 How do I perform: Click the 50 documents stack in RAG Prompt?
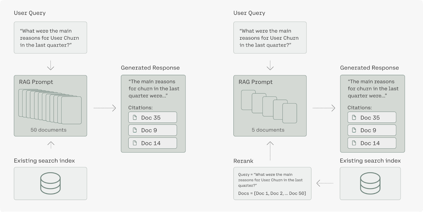click(x=50, y=107)
